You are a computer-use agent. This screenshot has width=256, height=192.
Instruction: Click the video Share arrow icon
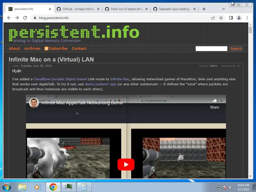click(214, 101)
